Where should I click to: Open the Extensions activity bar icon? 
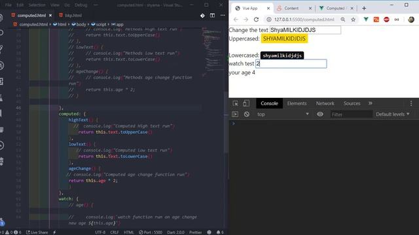[2, 81]
